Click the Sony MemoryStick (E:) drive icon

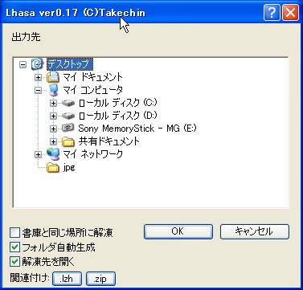coord(68,129)
